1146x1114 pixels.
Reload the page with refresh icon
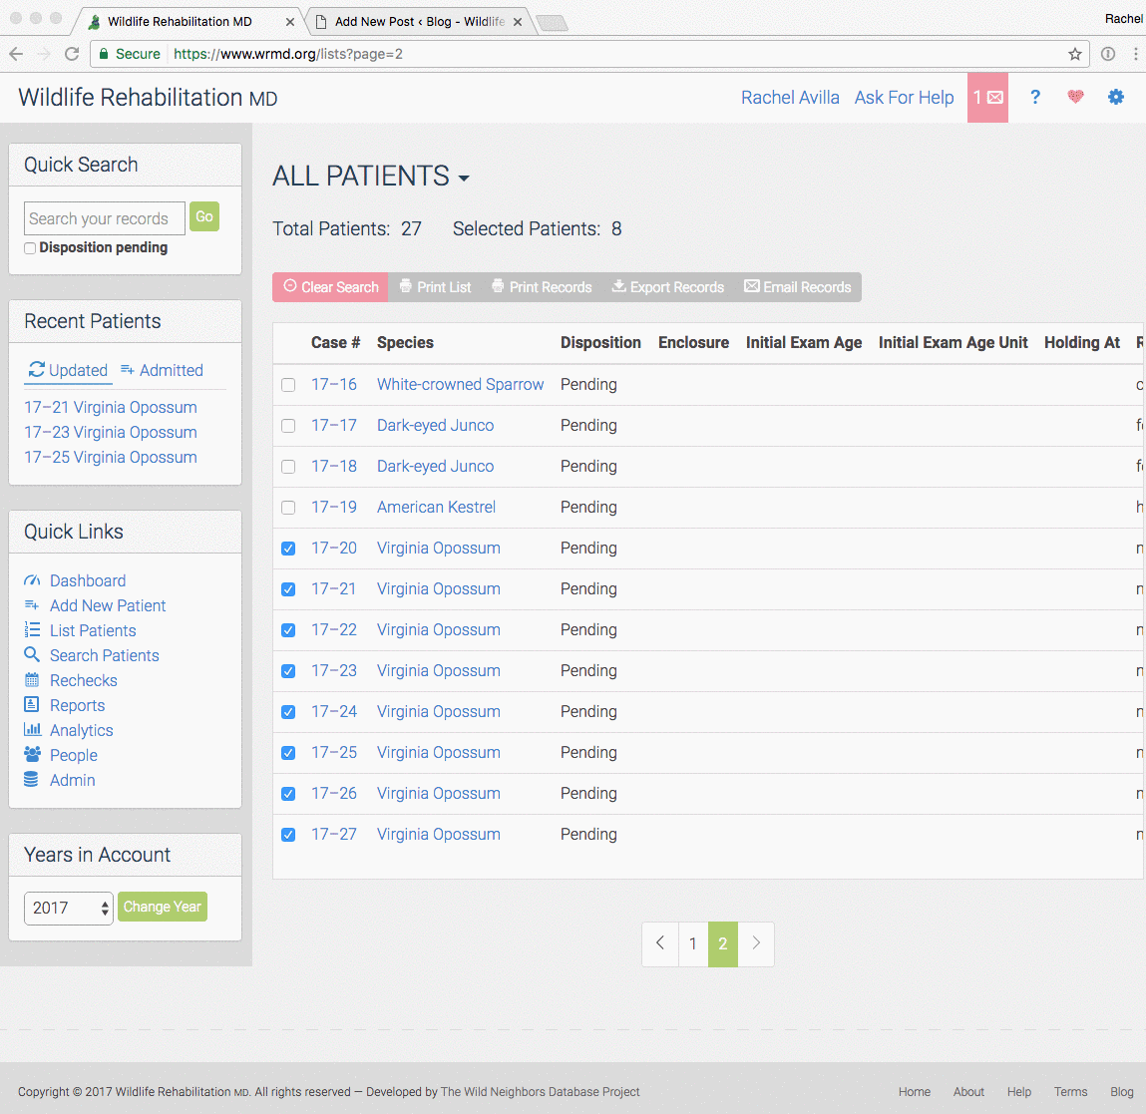[x=72, y=54]
